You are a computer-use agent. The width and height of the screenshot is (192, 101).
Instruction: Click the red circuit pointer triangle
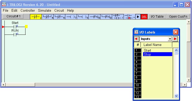click(x=3, y=27)
